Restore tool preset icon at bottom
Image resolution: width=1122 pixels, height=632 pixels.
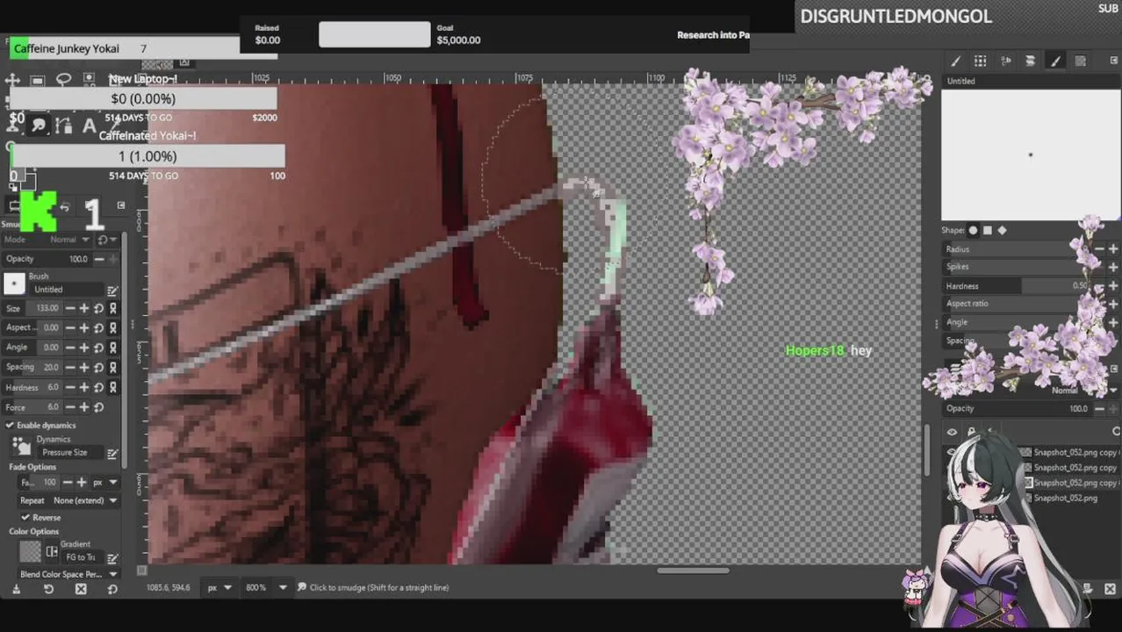pyautogui.click(x=48, y=589)
